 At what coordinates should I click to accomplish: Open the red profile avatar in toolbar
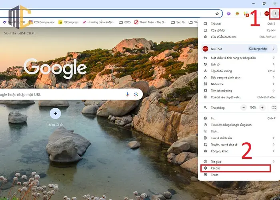[267, 14]
